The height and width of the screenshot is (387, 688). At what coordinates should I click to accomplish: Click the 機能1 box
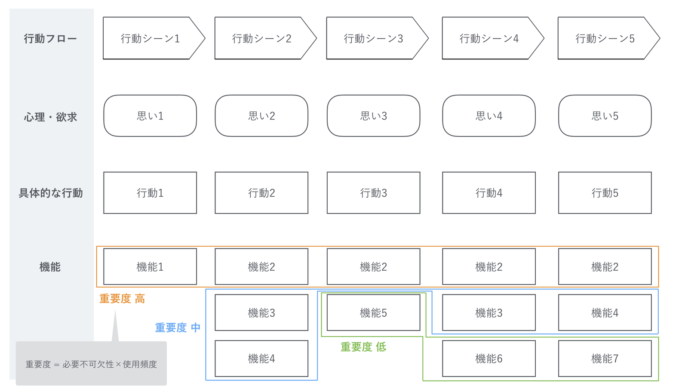(150, 267)
